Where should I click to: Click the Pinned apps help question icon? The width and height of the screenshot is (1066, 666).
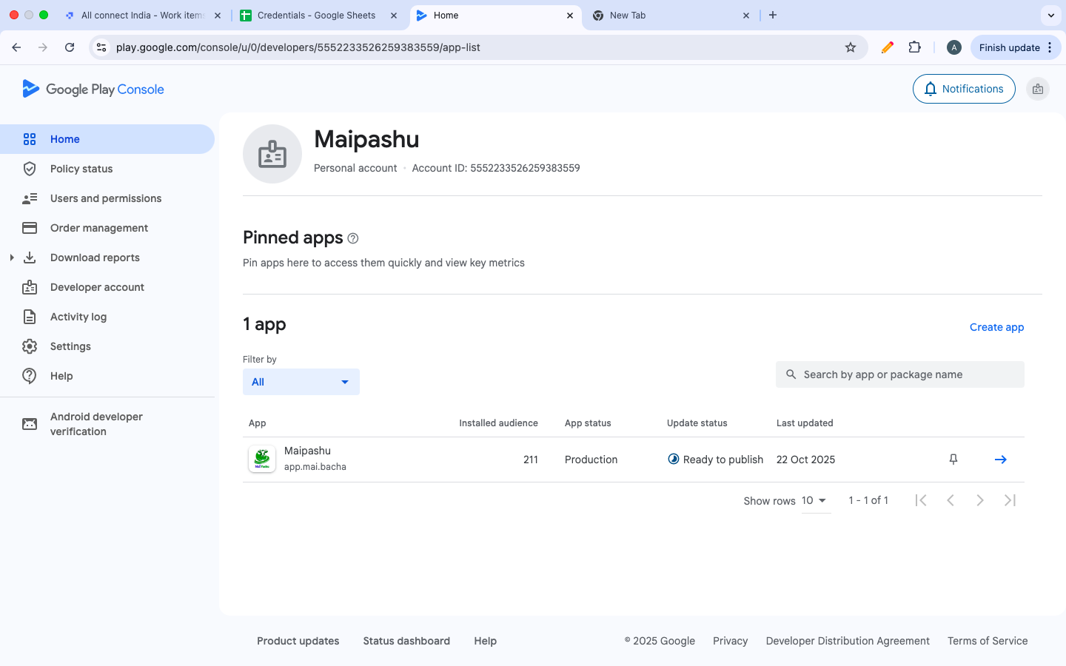click(x=353, y=238)
